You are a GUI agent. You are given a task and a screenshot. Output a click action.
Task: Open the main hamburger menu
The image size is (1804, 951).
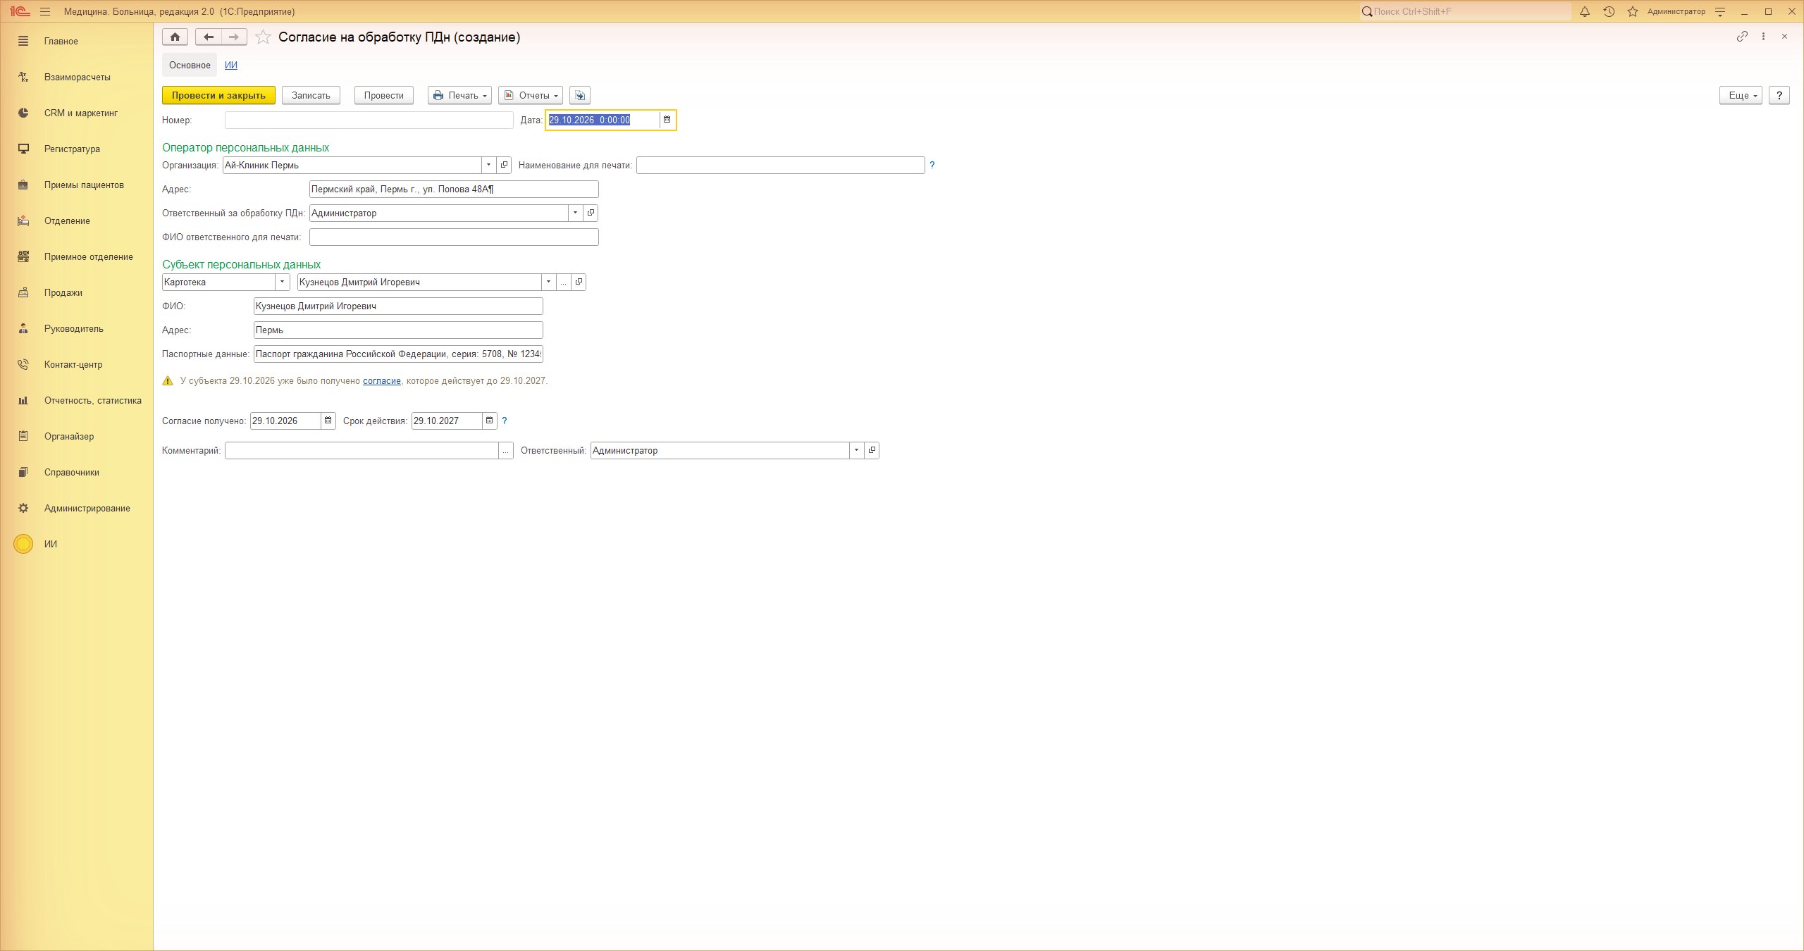[x=45, y=11]
